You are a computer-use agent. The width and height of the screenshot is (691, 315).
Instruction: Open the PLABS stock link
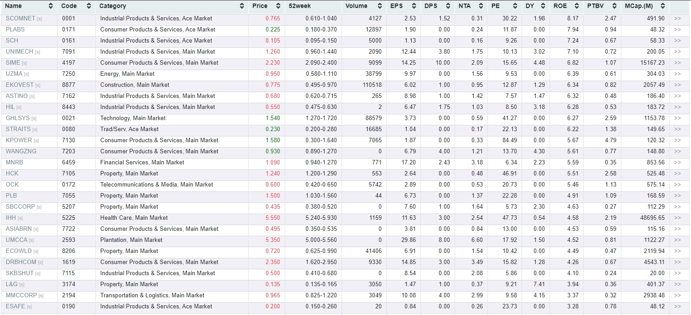point(15,30)
